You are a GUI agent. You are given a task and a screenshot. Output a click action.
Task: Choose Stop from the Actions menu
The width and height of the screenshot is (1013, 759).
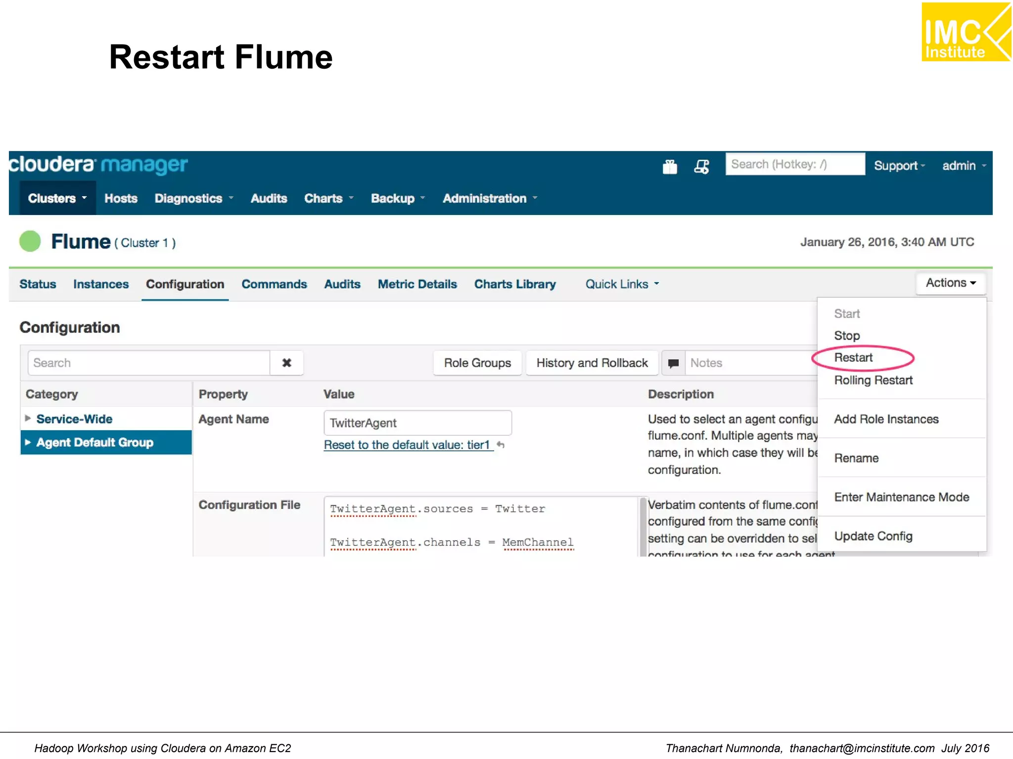pos(847,336)
